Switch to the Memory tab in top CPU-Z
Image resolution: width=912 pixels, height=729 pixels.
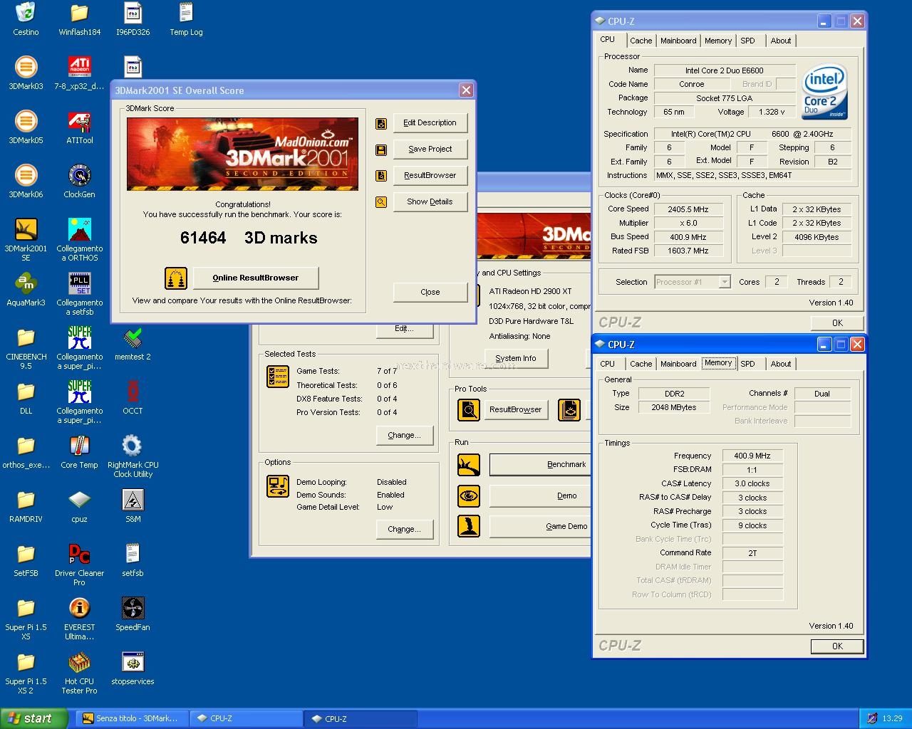[718, 41]
